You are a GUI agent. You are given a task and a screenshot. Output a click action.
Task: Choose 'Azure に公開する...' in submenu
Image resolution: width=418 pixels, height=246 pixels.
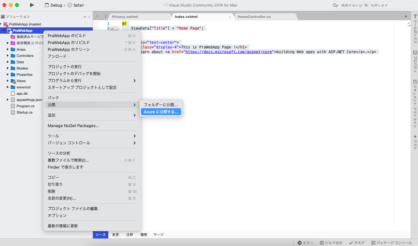[161, 112]
